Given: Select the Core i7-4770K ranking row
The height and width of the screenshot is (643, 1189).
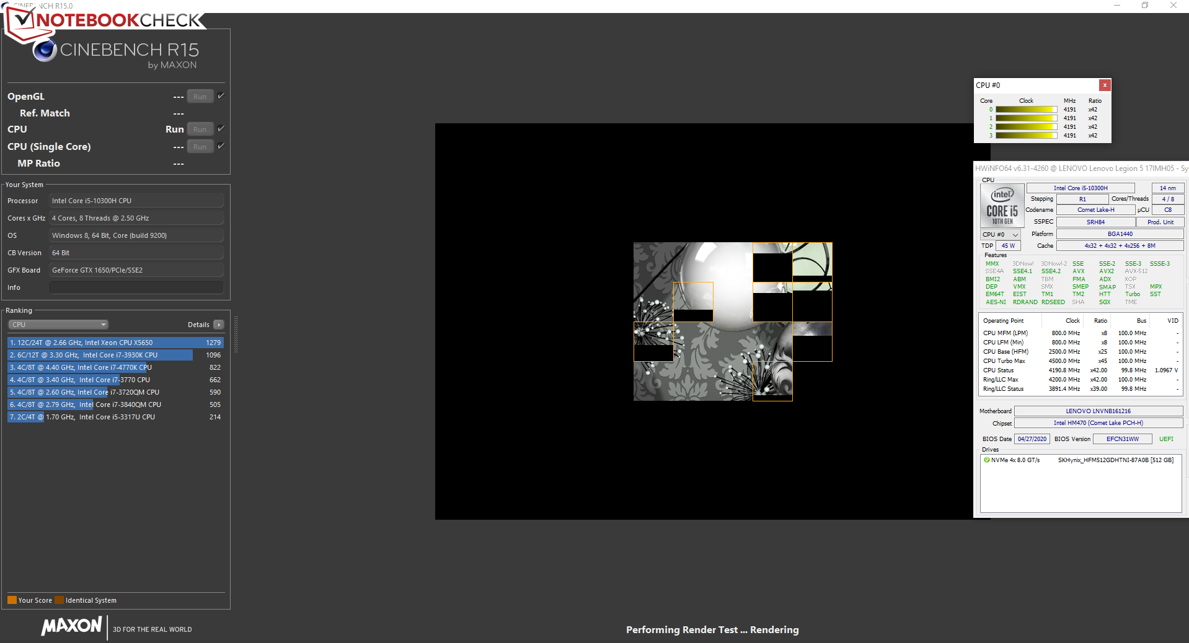Looking at the screenshot, I should (115, 367).
